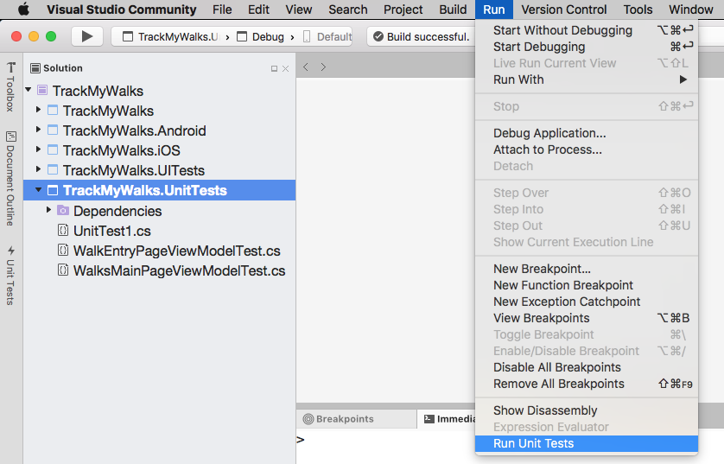This screenshot has width=724, height=464.
Task: Collapse the TrackMyWalks.UnitTests project
Action: coord(39,190)
